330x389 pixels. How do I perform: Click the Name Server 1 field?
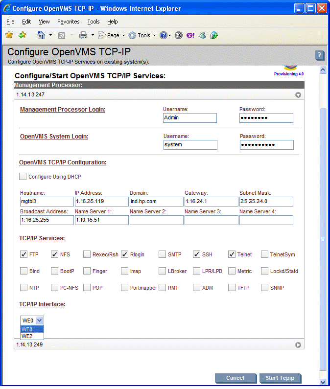tap(102, 220)
